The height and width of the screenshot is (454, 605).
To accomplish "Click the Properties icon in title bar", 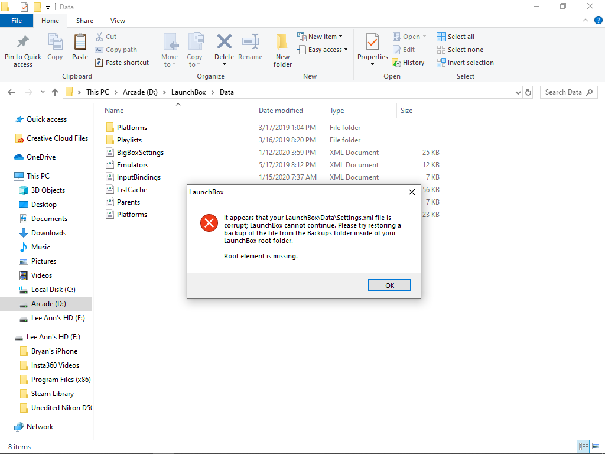I will pos(24,7).
